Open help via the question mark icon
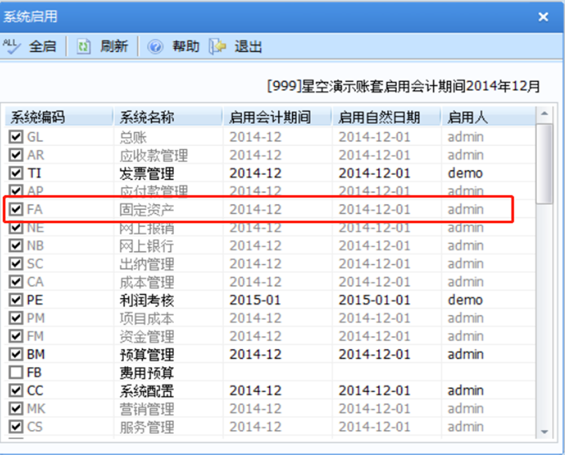The image size is (565, 455). (x=155, y=46)
